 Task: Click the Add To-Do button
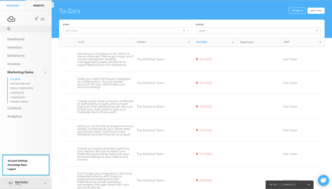point(316,11)
